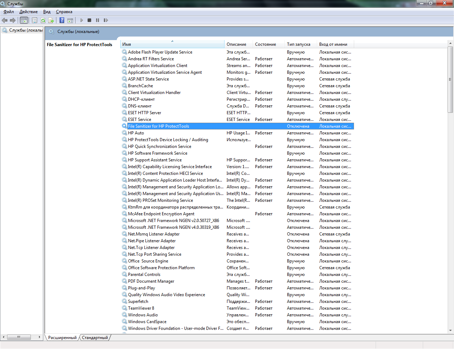Click the gear icon beside BranchCache
Image resolution: width=454 pixels, height=349 pixels.
click(124, 85)
